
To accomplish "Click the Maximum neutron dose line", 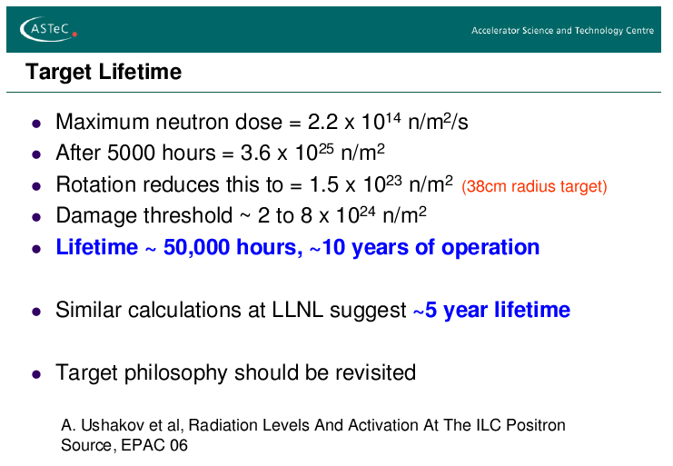I will (262, 123).
